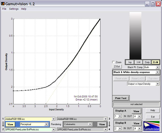
Task: Open Display B OUT dropdown showing 4
Action: pos(137,128)
